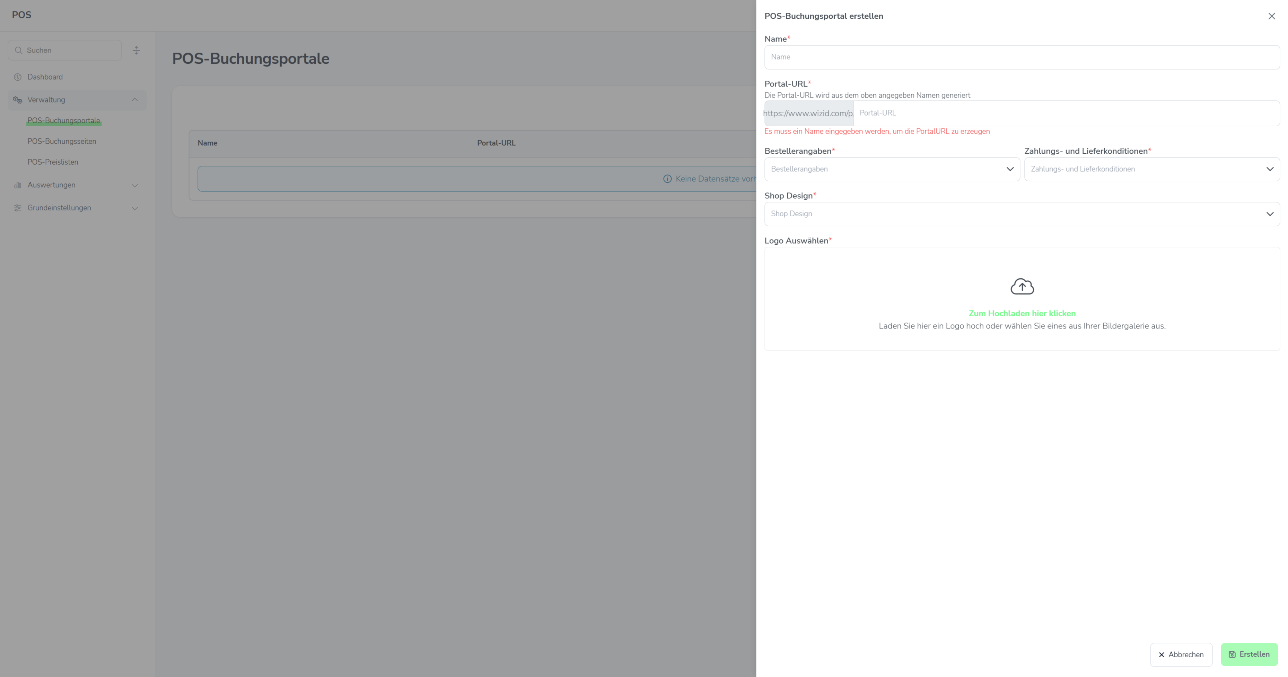The image size is (1288, 677).
Task: Click the cloud upload icon
Action: coord(1022,287)
